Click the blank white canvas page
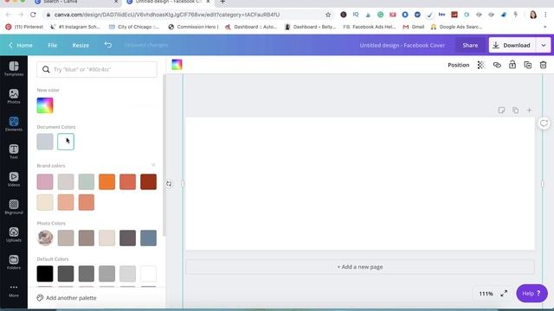 pyautogui.click(x=360, y=184)
